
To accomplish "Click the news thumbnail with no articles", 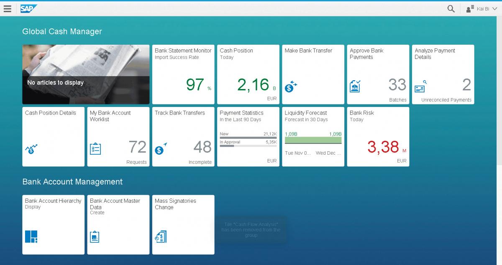I will coord(86,74).
